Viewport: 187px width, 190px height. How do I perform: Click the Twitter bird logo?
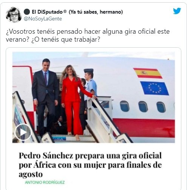(x=177, y=11)
